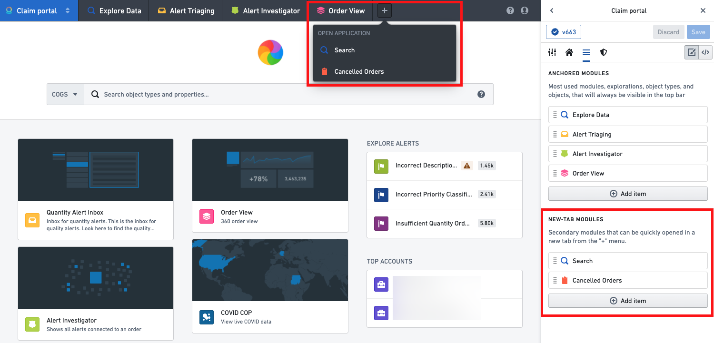
Task: Open the COVID COP map card
Action: coord(270,286)
